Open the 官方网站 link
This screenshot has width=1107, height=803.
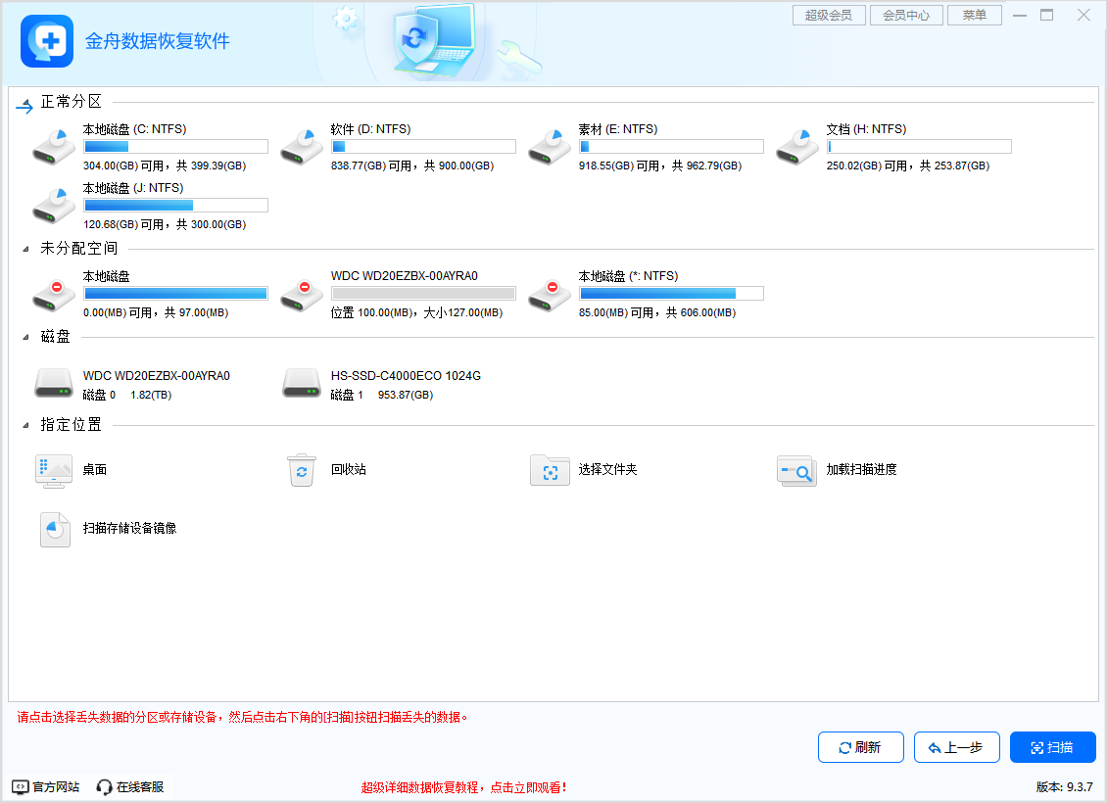click(56, 786)
